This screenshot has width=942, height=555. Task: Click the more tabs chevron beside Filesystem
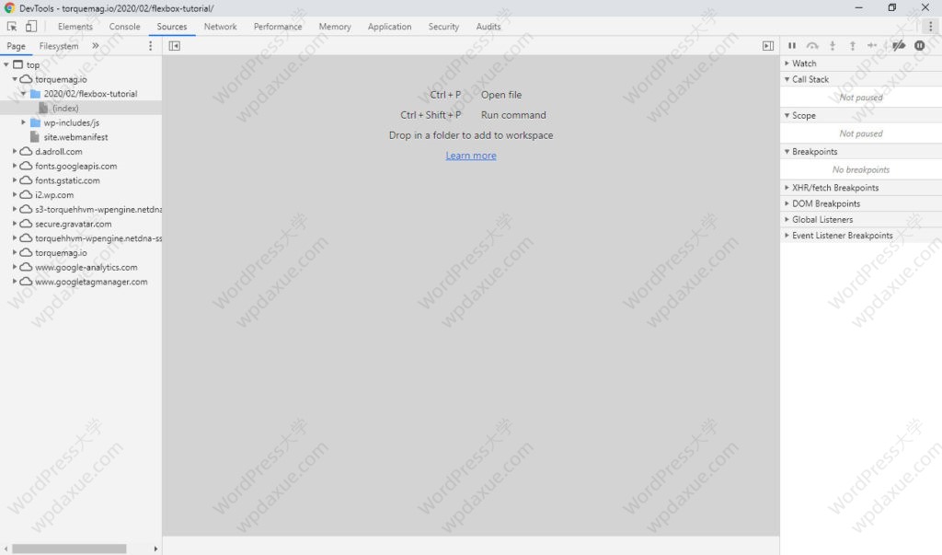tap(95, 46)
